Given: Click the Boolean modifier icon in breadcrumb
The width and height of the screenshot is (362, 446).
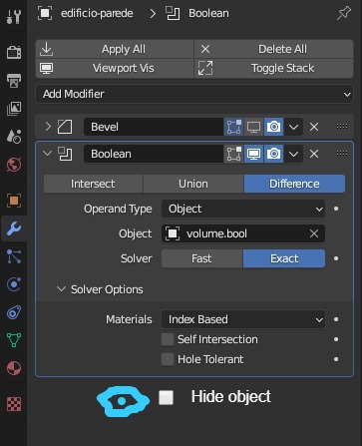Looking at the screenshot, I should pos(173,13).
